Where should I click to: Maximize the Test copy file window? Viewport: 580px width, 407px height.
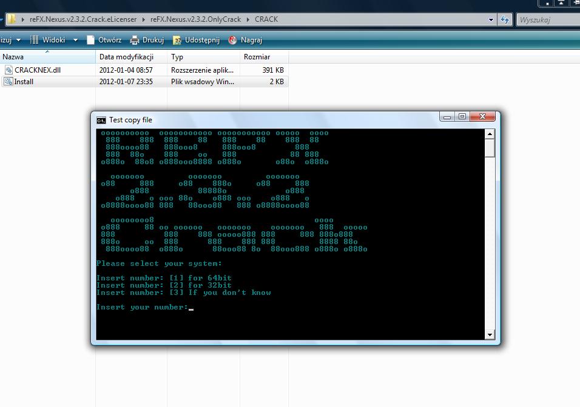pyautogui.click(x=462, y=117)
